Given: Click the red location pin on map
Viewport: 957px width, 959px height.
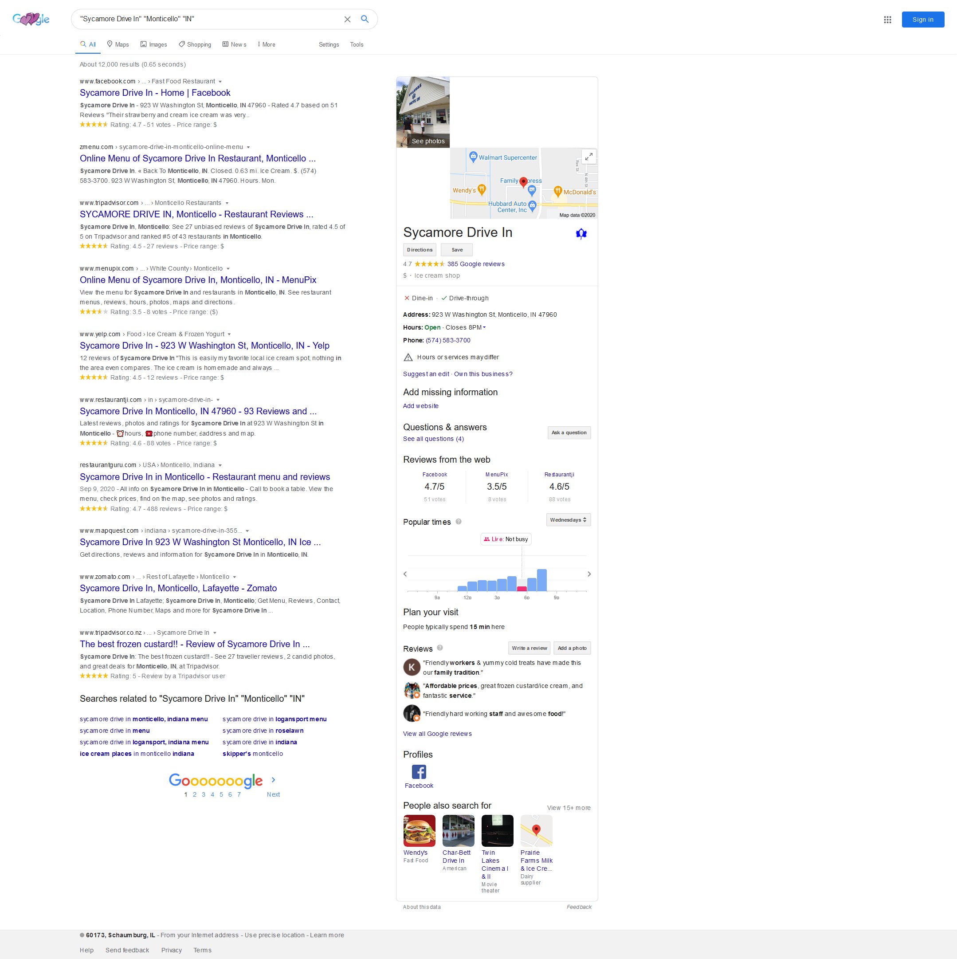Looking at the screenshot, I should tap(523, 182).
